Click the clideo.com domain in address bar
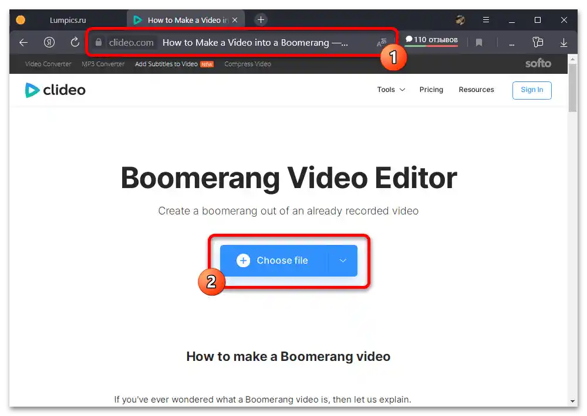The image size is (587, 416). pos(131,43)
